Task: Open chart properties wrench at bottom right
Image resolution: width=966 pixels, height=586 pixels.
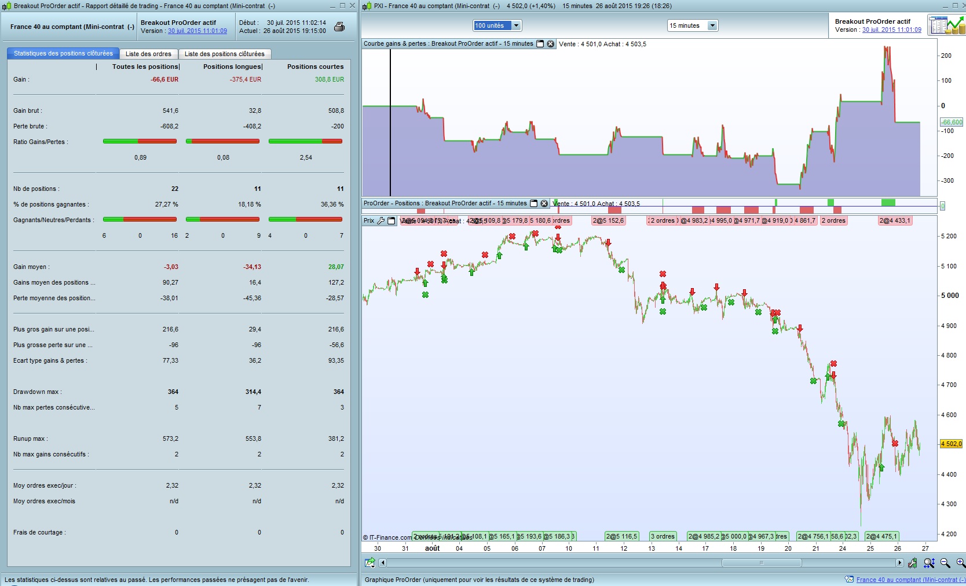Action: point(913,563)
